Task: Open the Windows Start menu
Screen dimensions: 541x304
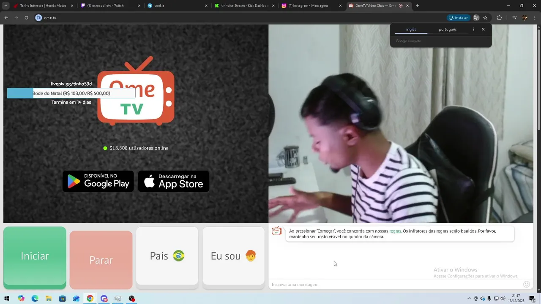Action: pos(7,299)
